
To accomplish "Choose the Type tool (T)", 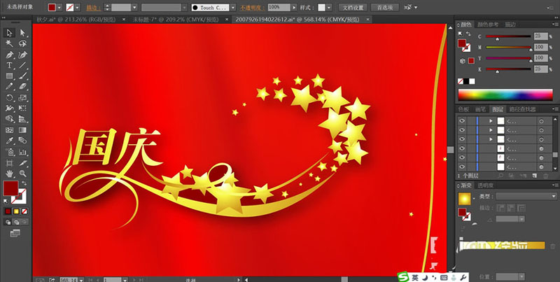I will (10, 65).
